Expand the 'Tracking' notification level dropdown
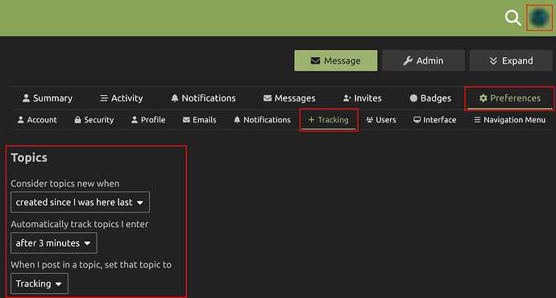 click(39, 284)
